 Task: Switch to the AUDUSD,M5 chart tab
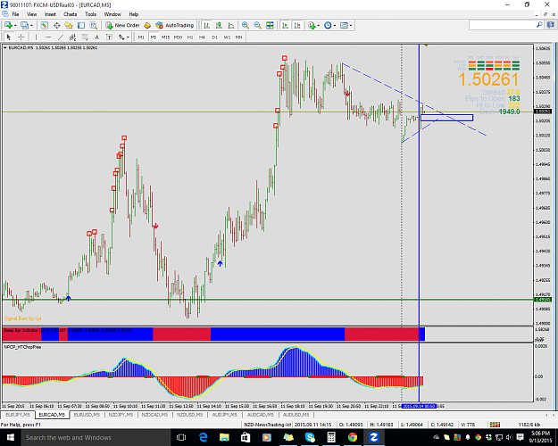296,415
